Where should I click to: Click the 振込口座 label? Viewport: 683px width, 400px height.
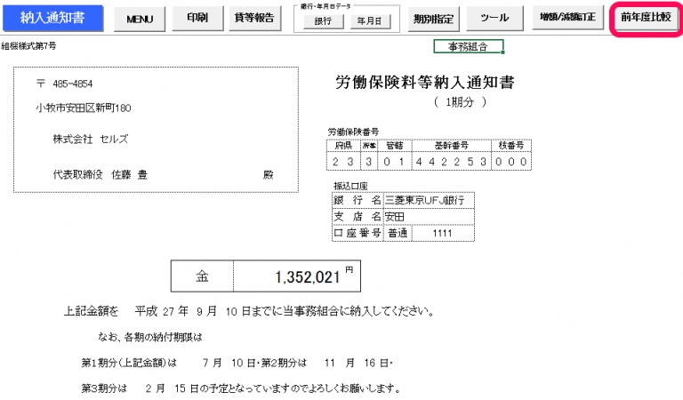pyautogui.click(x=350, y=186)
